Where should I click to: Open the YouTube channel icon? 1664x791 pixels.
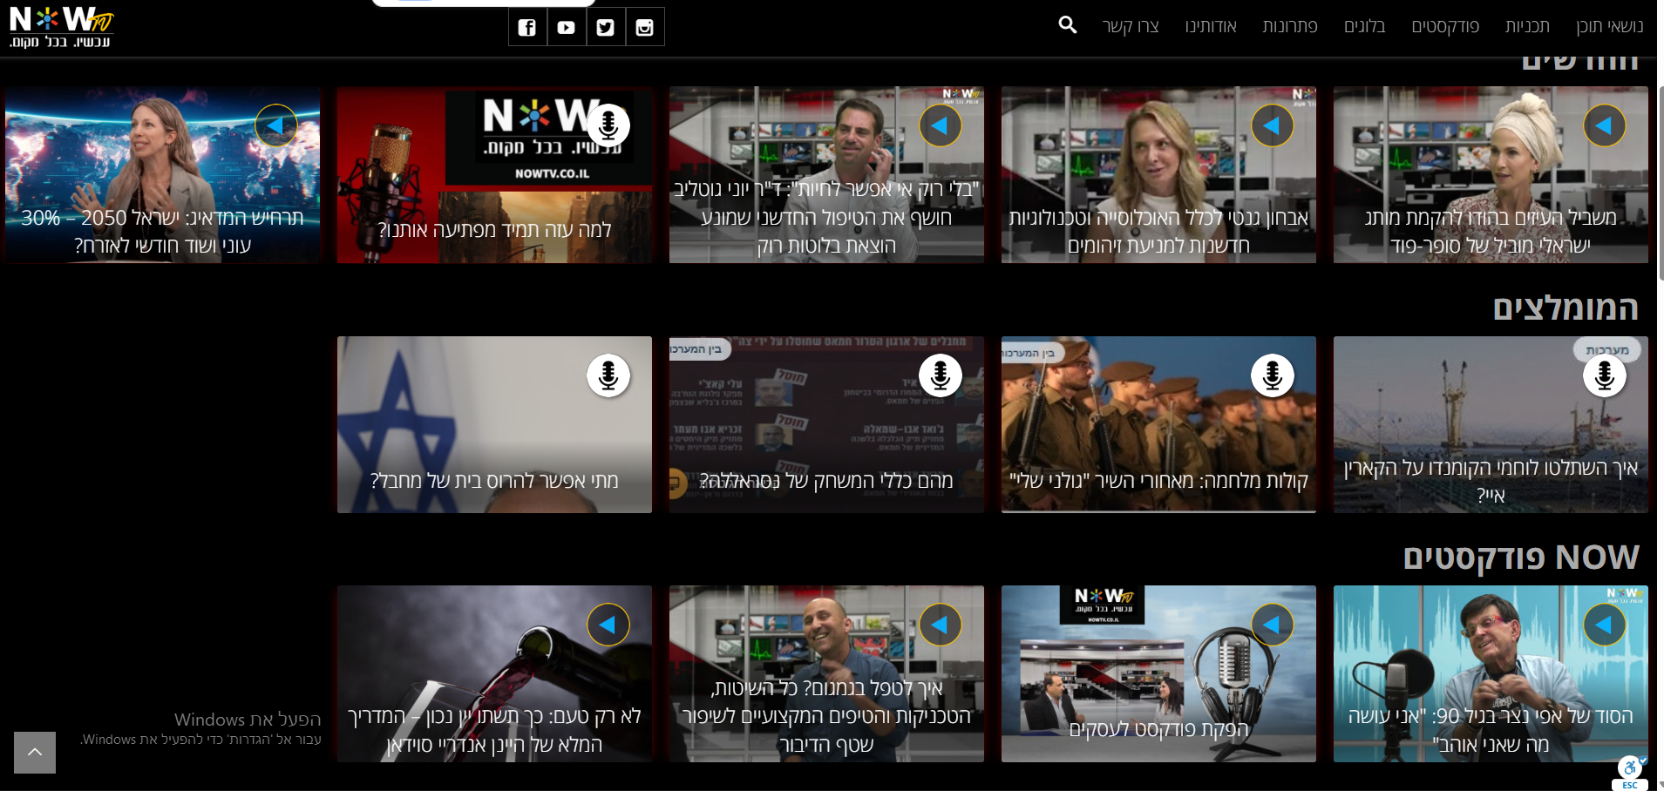tap(567, 27)
